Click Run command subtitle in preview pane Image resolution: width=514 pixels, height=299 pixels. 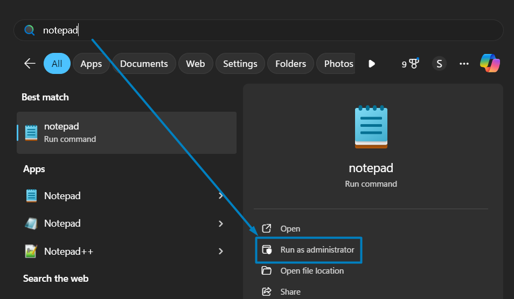pos(371,184)
